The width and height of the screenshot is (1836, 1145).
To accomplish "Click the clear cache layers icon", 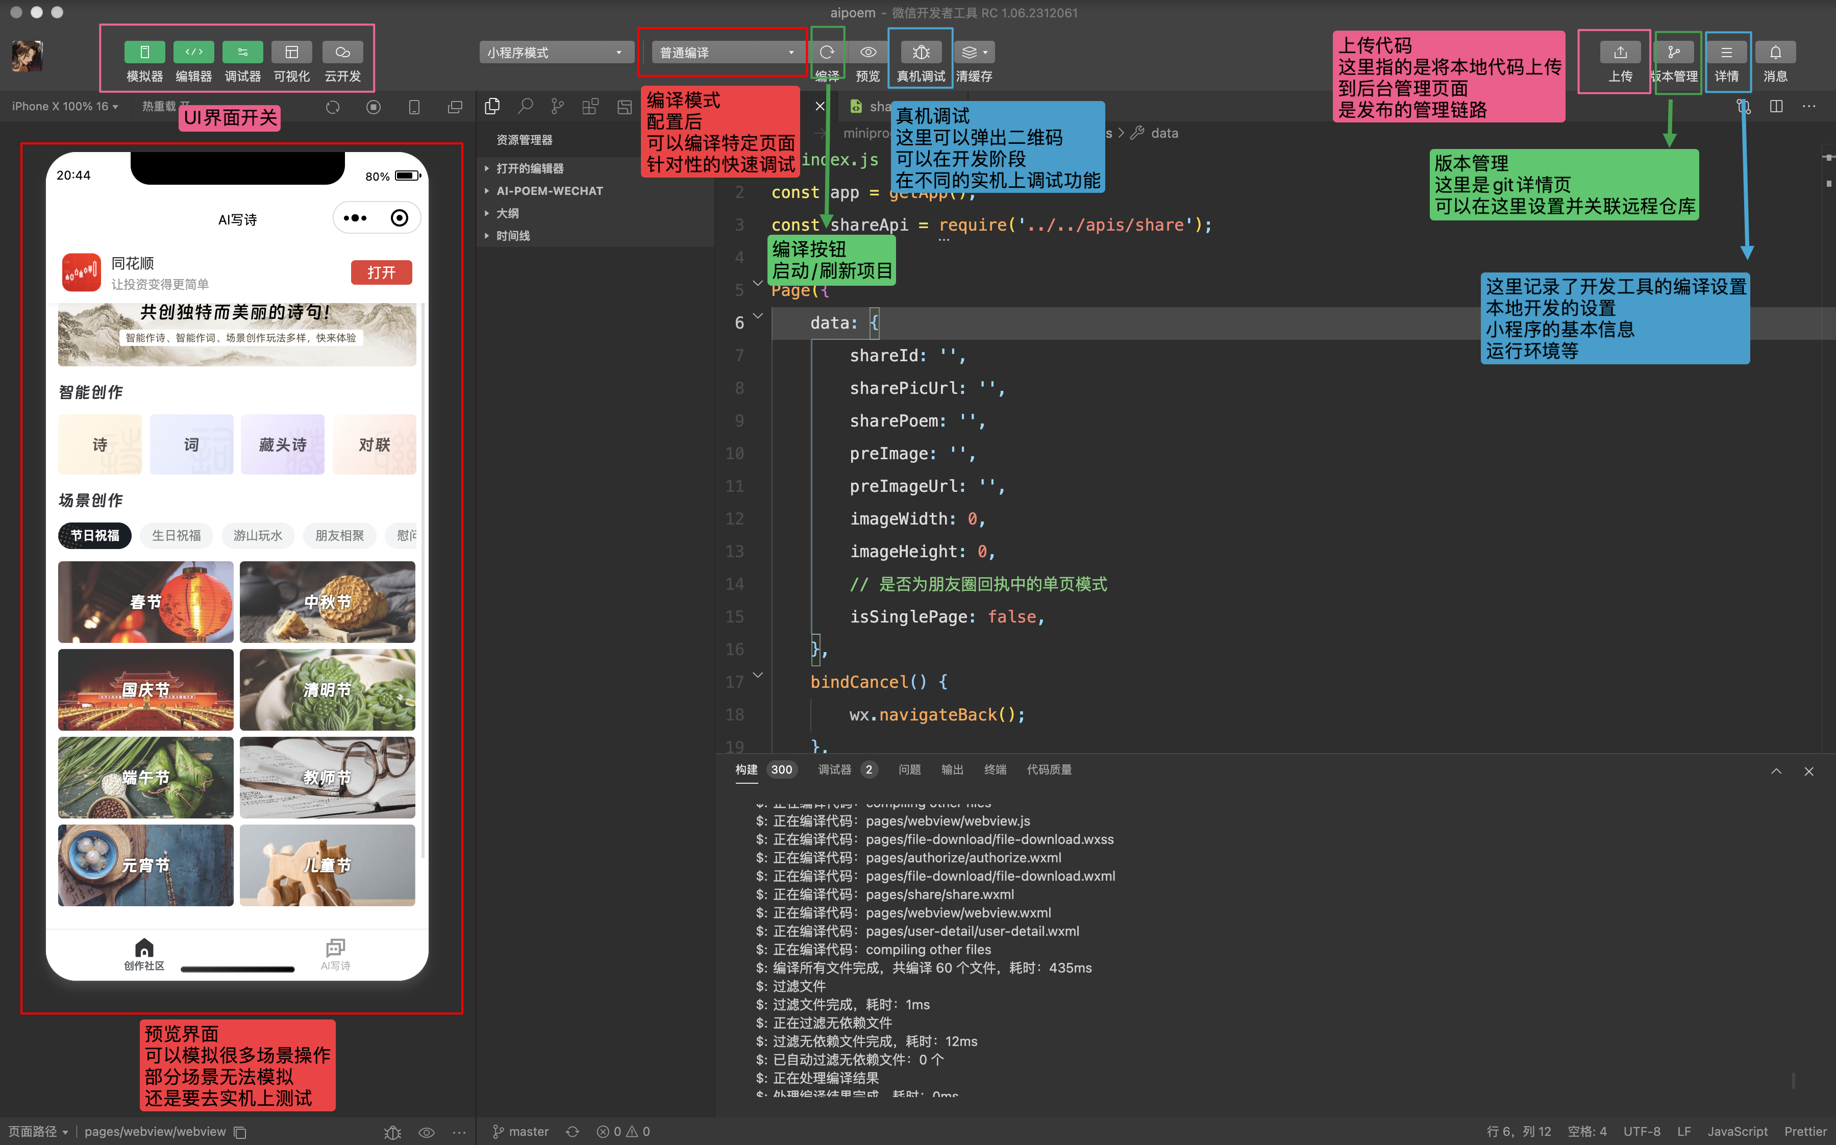I will click(x=970, y=52).
